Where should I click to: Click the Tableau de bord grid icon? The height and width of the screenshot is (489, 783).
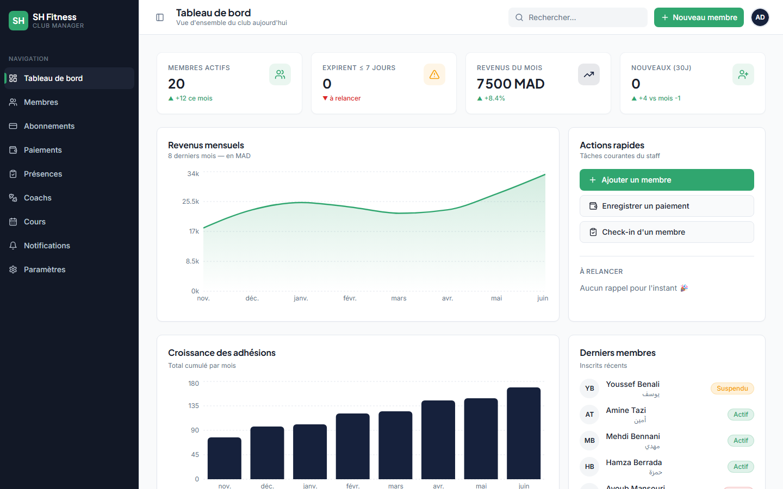pos(13,78)
